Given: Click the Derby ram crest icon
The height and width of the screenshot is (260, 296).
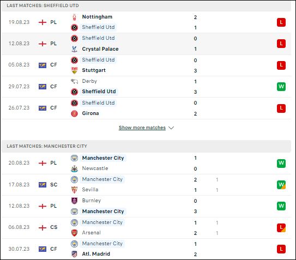Looking at the screenshot, I should click(x=74, y=81).
